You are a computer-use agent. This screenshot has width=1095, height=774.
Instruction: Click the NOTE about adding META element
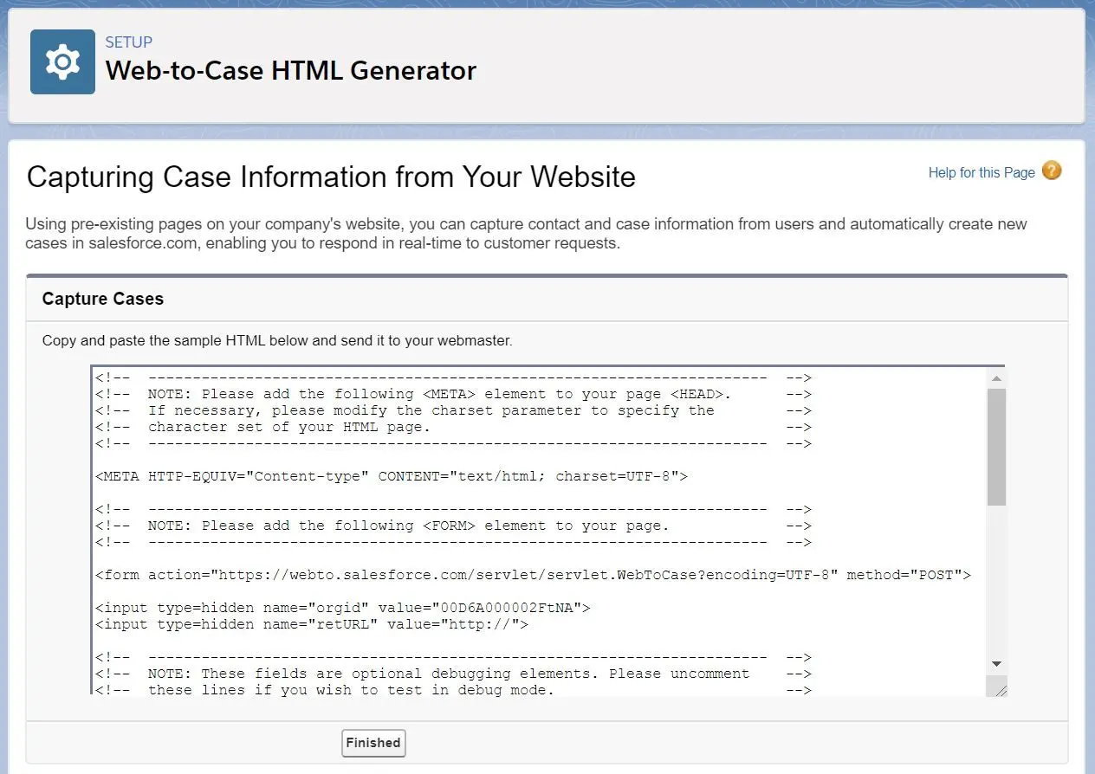[x=453, y=394]
